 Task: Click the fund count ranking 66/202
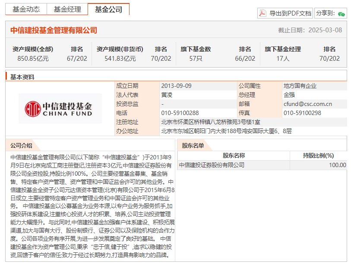[245, 59]
